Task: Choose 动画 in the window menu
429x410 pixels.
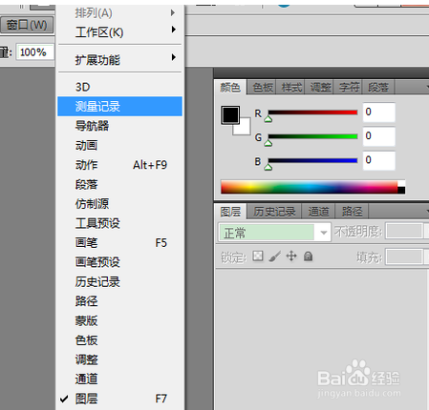Action: pos(119,145)
